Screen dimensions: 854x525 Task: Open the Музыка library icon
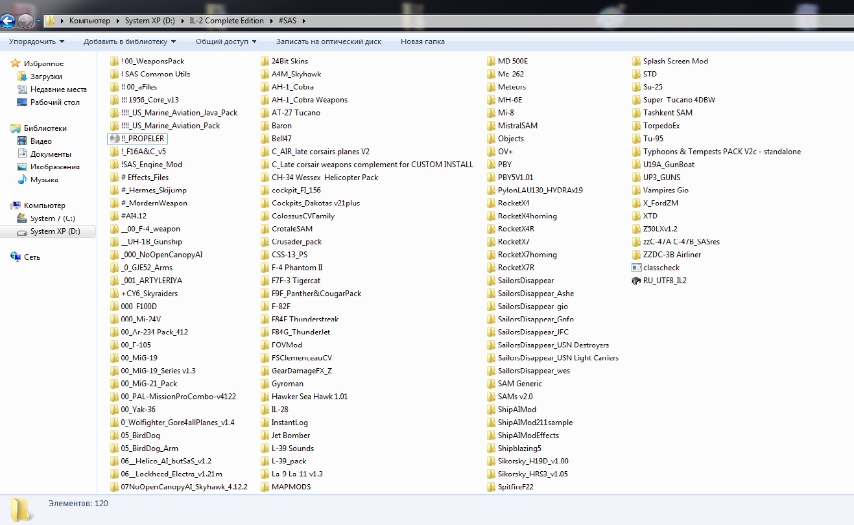tap(23, 180)
